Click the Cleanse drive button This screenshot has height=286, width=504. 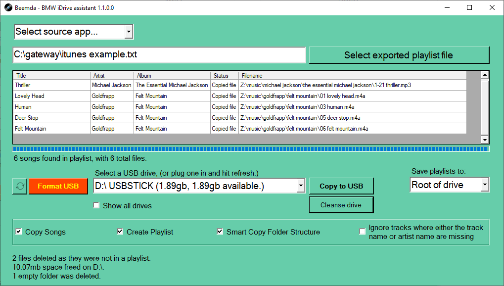(341, 205)
